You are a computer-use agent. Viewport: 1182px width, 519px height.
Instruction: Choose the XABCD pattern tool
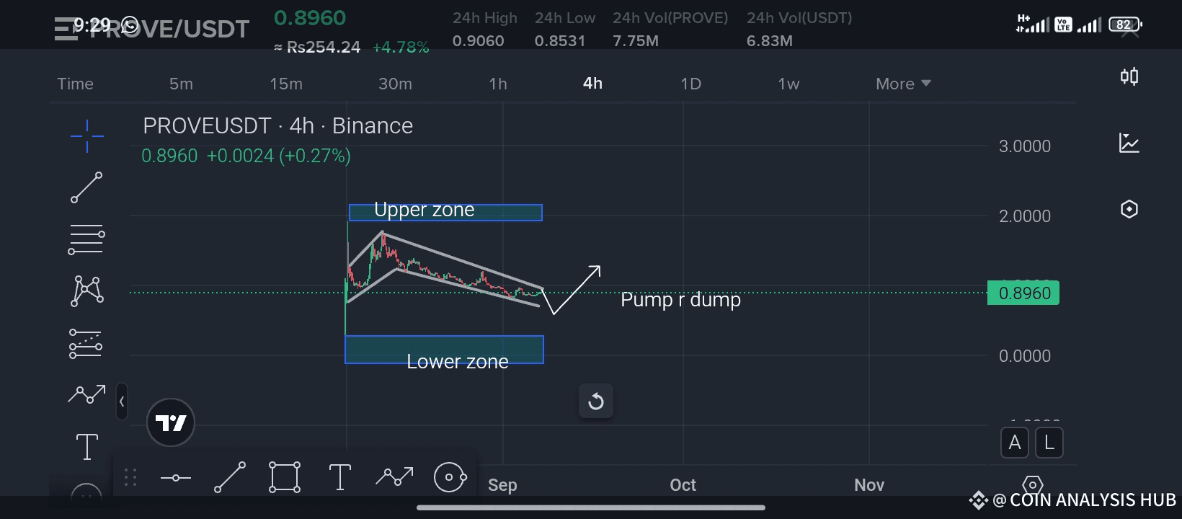[x=87, y=291]
